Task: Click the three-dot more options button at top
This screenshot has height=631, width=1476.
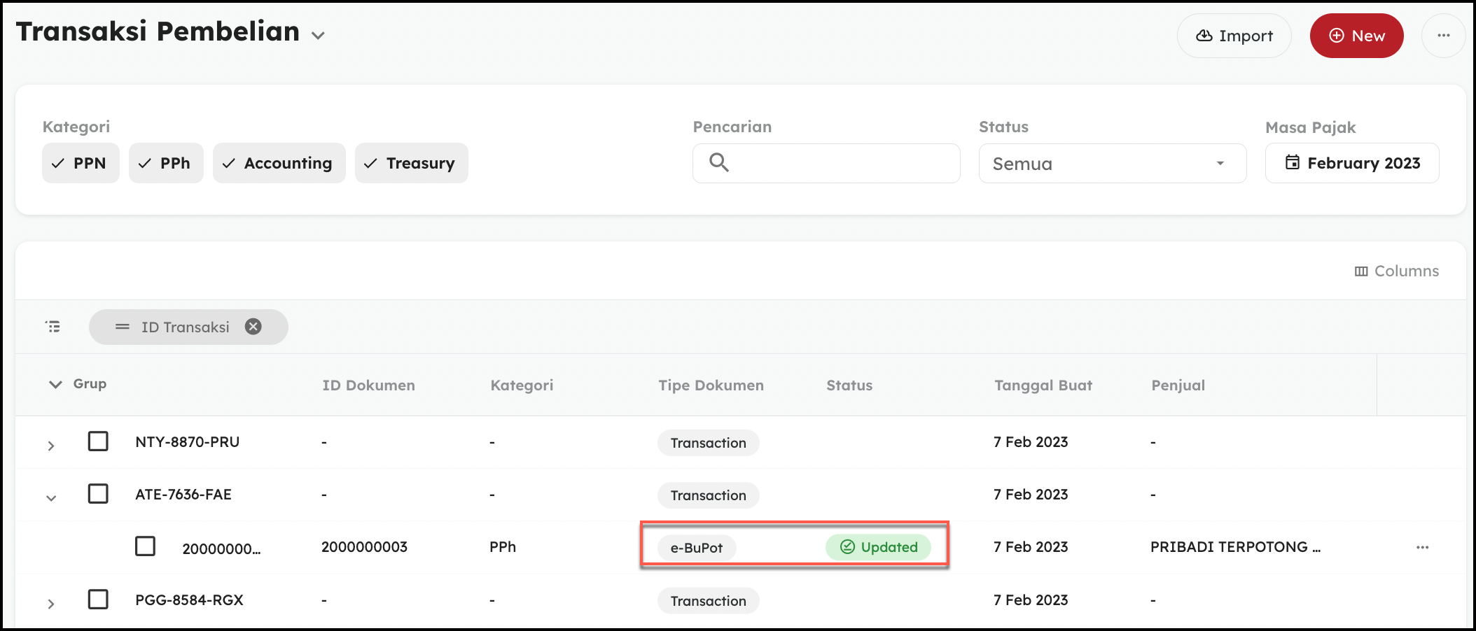Action: pos(1443,36)
